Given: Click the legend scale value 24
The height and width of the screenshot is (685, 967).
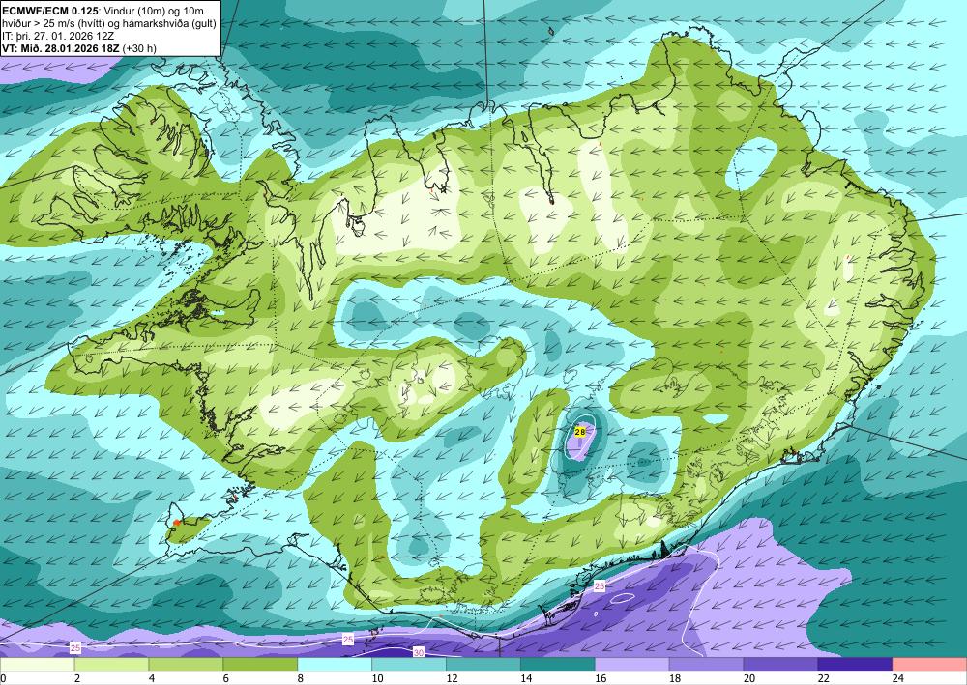Looking at the screenshot, I should [898, 678].
